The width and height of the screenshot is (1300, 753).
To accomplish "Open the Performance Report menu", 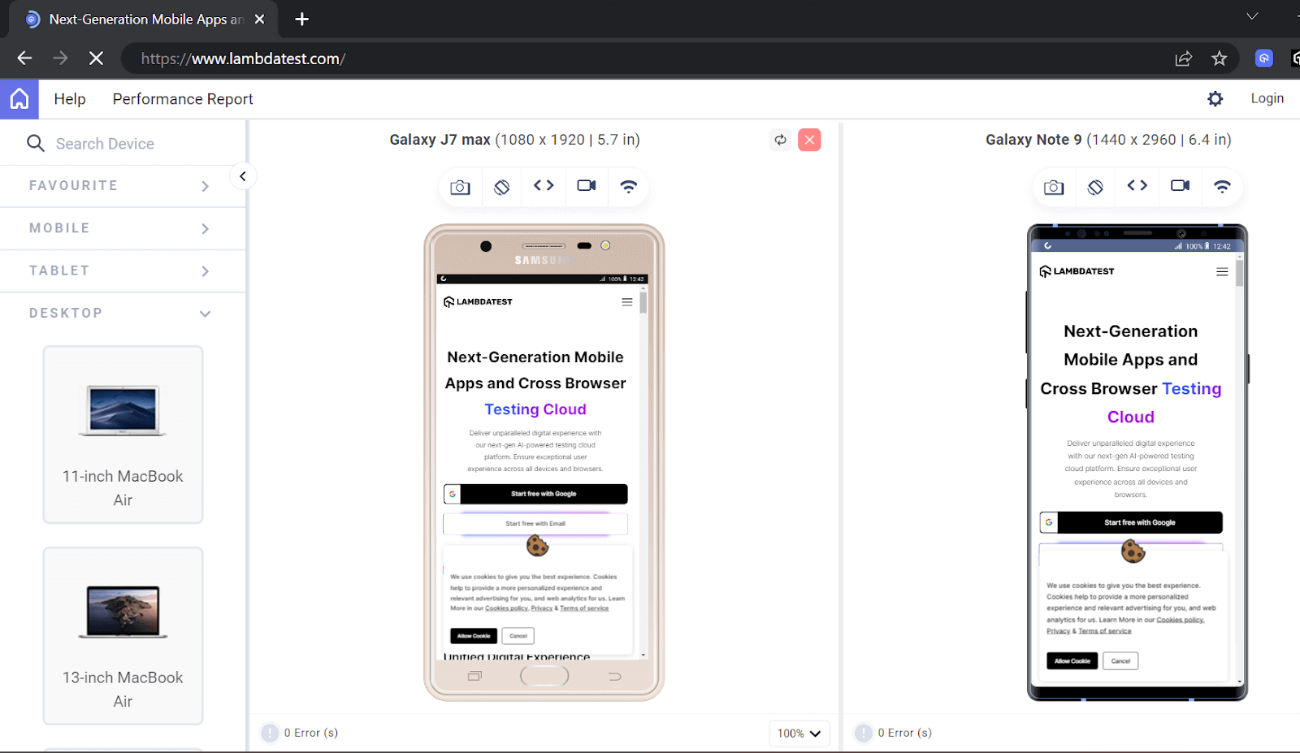I will [x=182, y=98].
